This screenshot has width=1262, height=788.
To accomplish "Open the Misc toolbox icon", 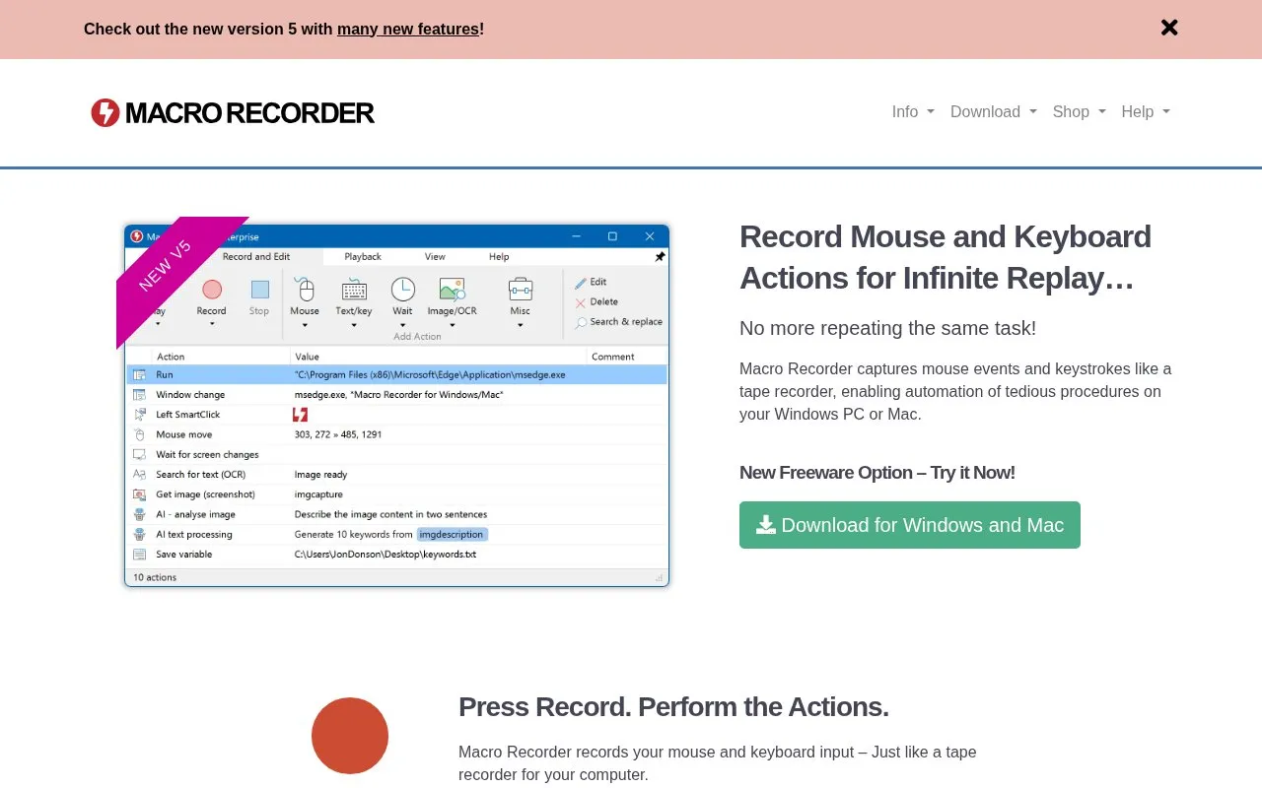I will coord(521,290).
